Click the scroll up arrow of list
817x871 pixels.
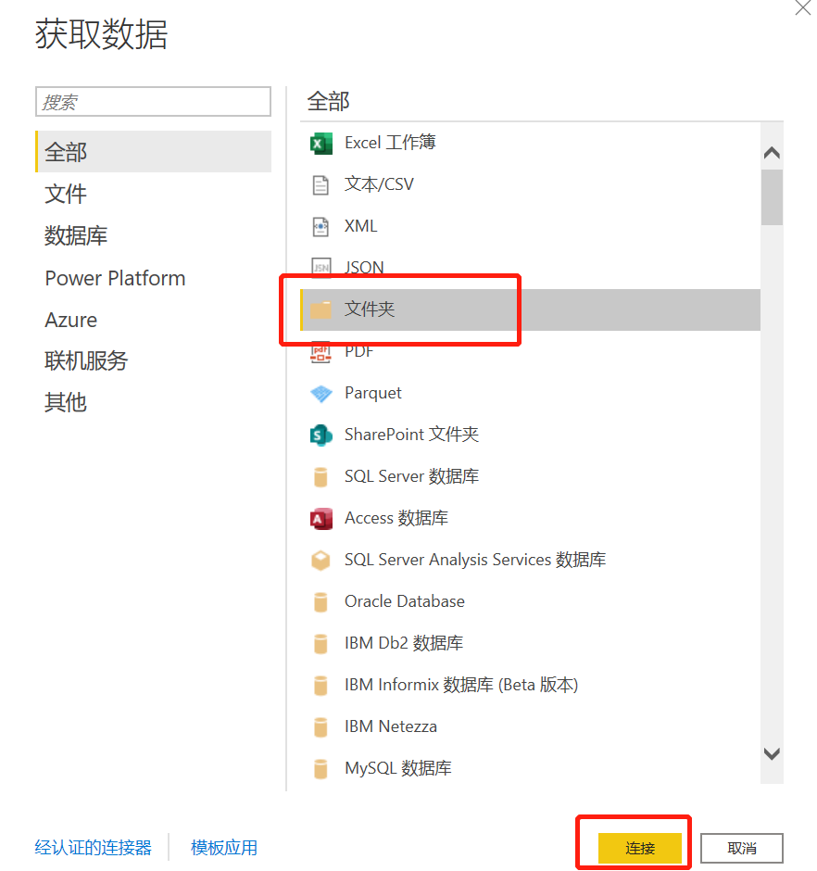pos(772,153)
